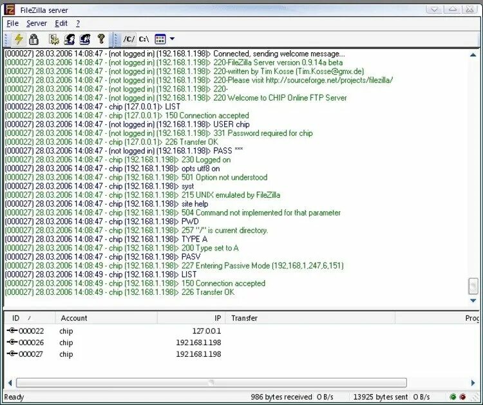Click the log scroll down arrow
This screenshot has width=483, height=405.
(473, 301)
